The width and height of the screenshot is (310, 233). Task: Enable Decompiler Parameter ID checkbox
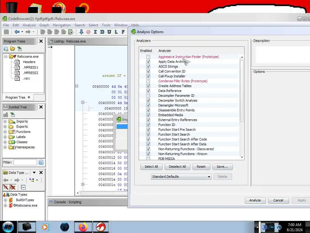point(148,96)
